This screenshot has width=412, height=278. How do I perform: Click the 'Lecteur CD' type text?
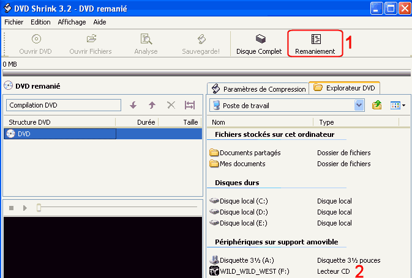[334, 271]
